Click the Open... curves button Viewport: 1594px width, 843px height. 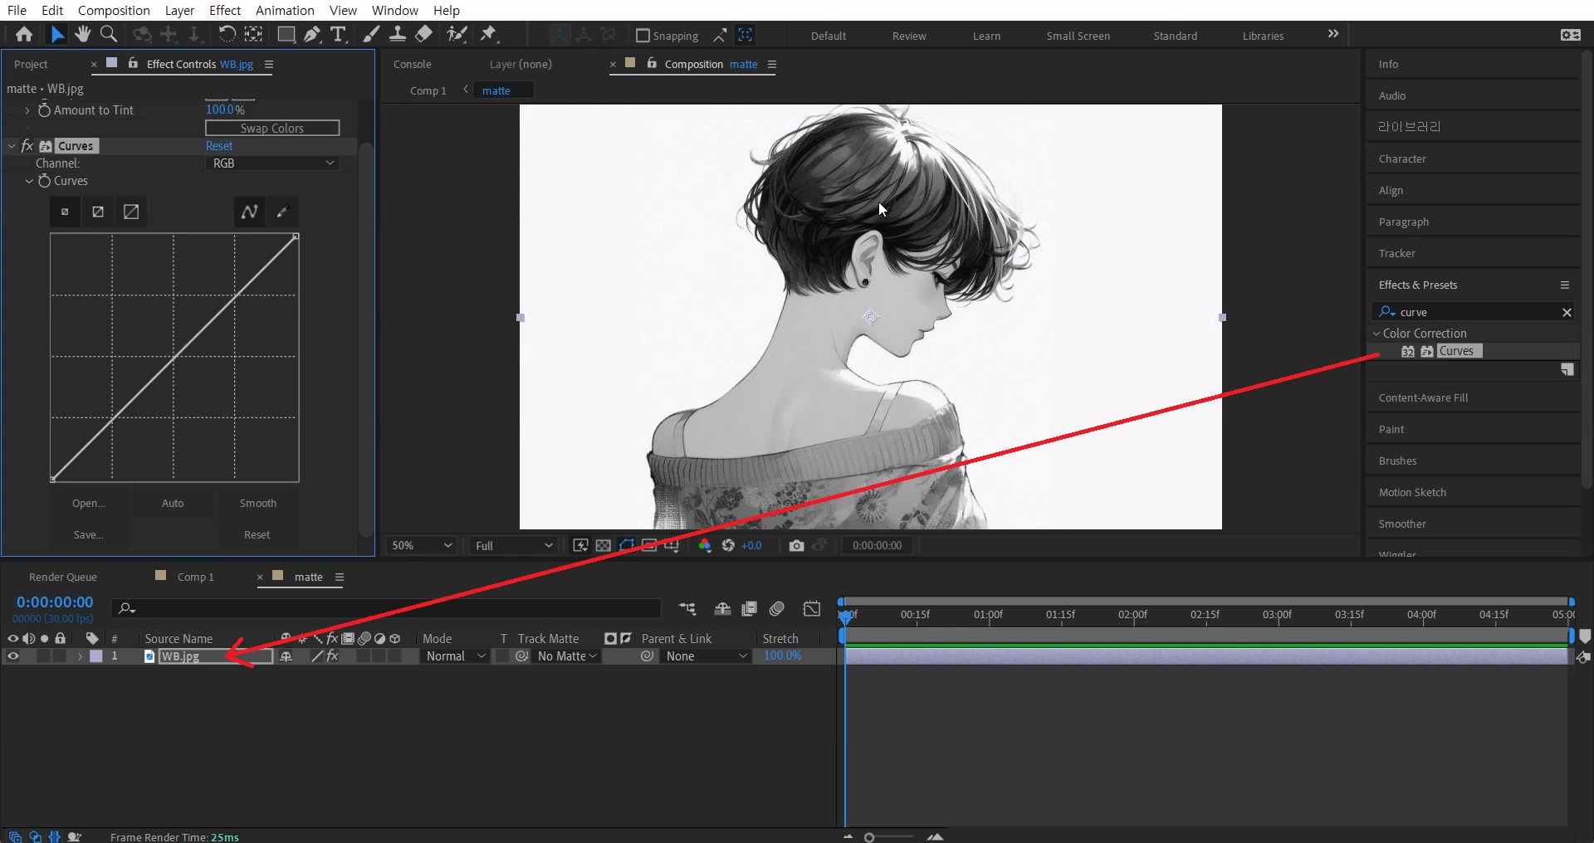[x=88, y=503]
